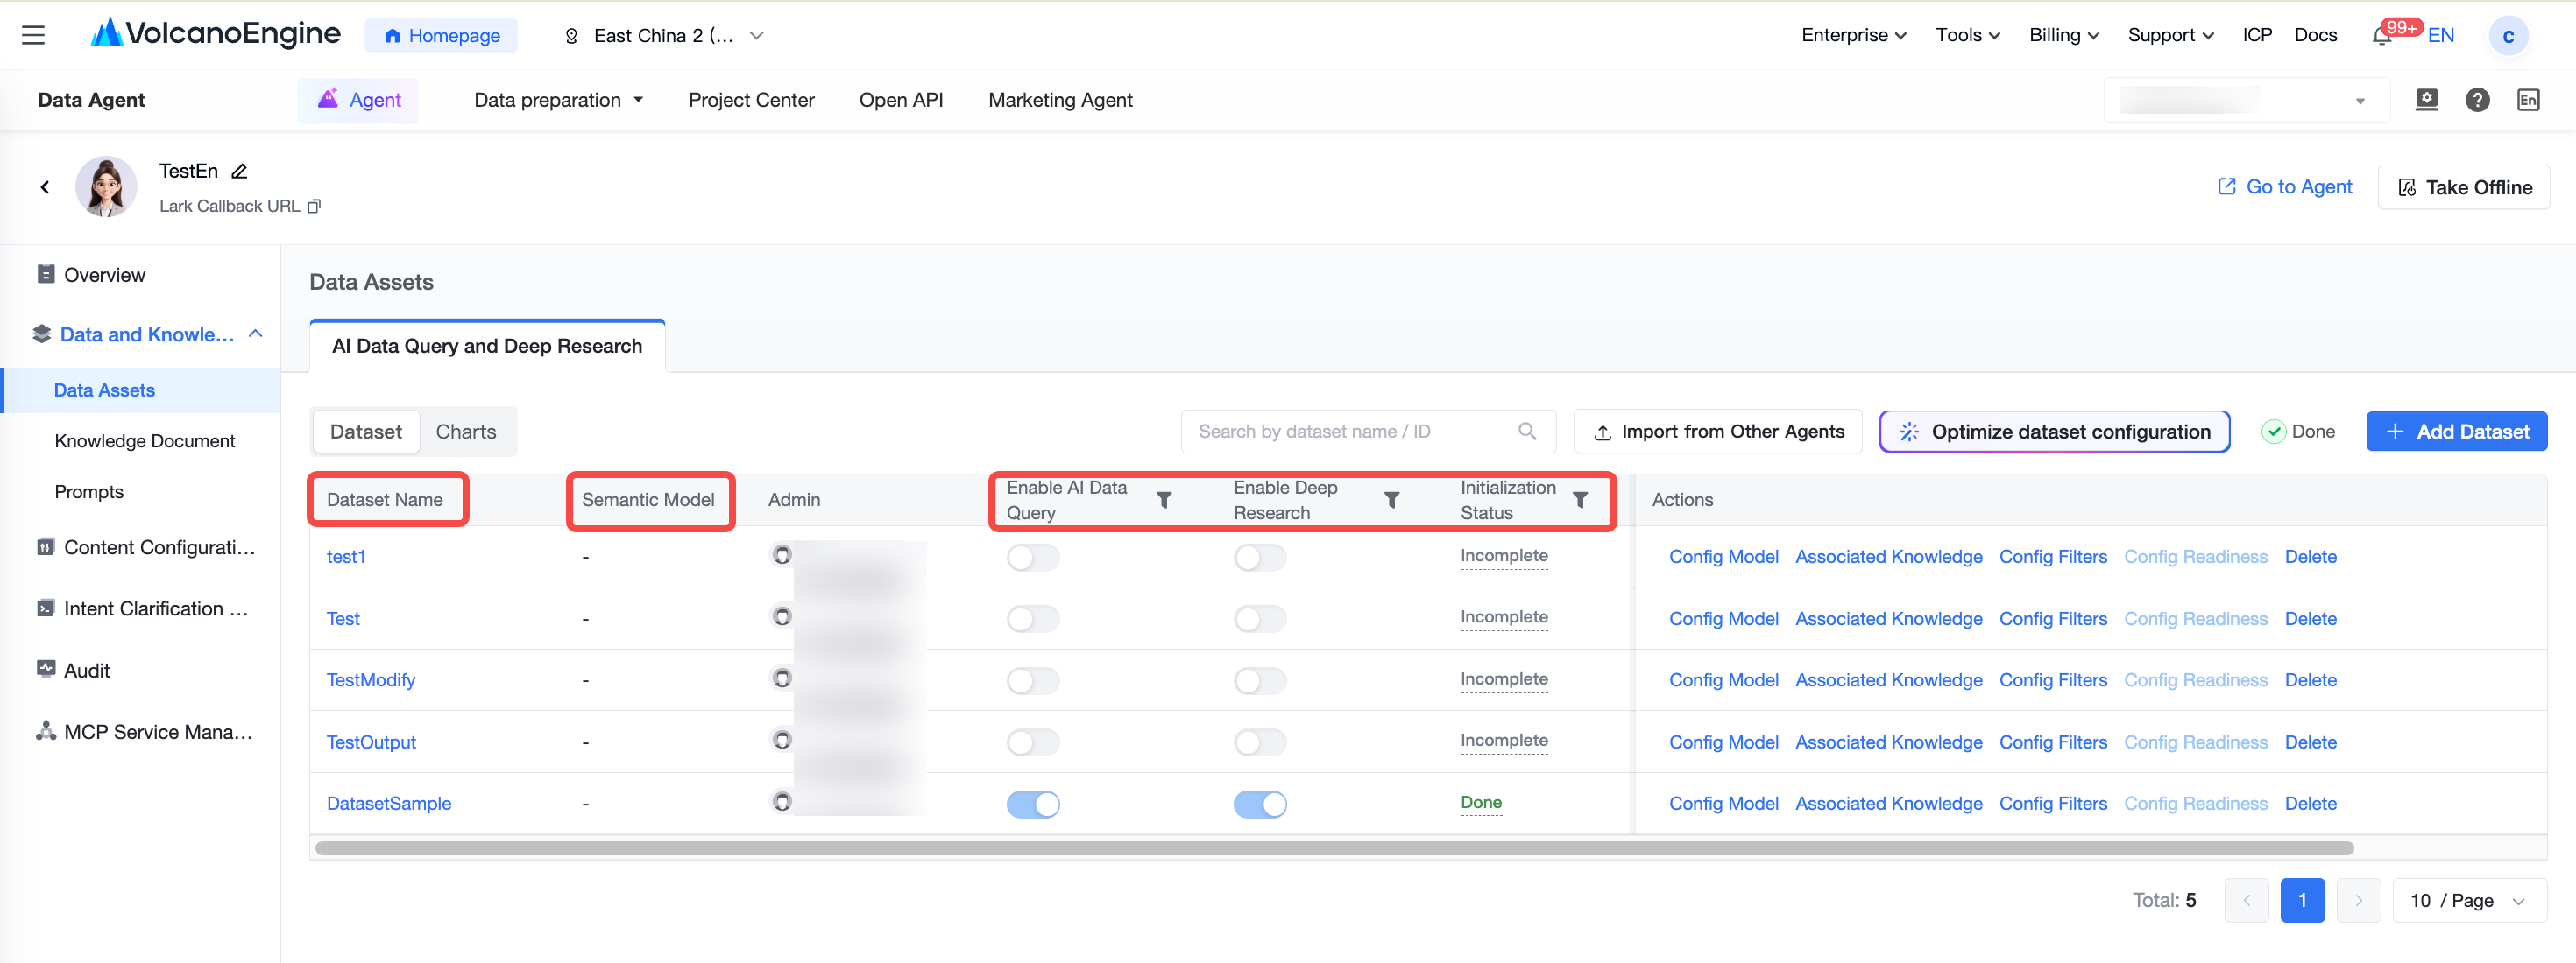
Task: Open the Data preparation dropdown
Action: (558, 100)
